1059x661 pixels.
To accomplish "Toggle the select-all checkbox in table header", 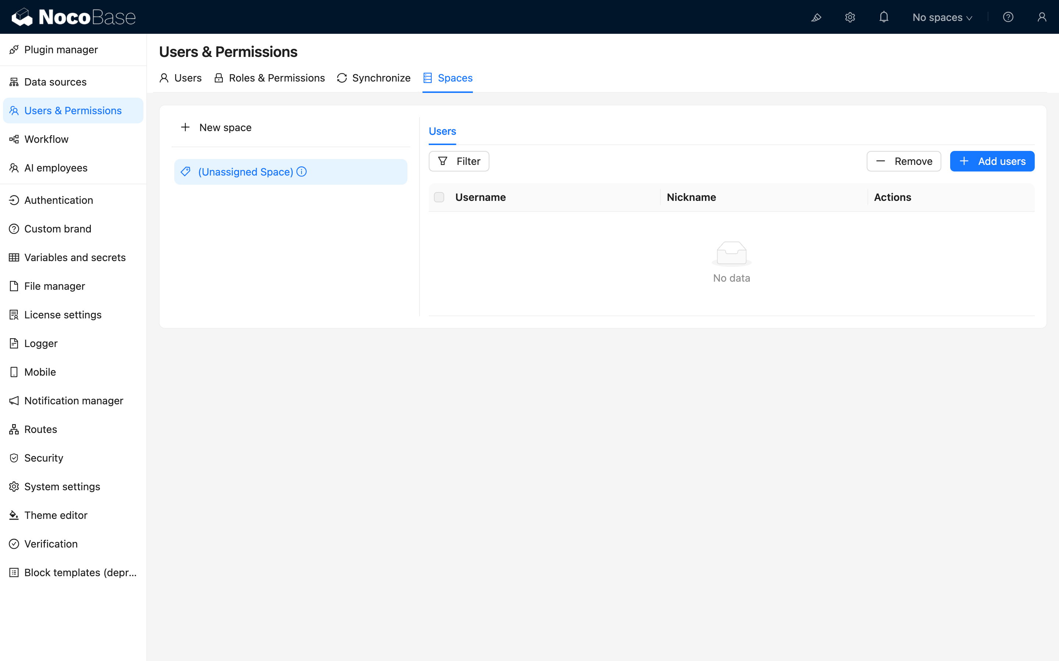I will pos(439,197).
